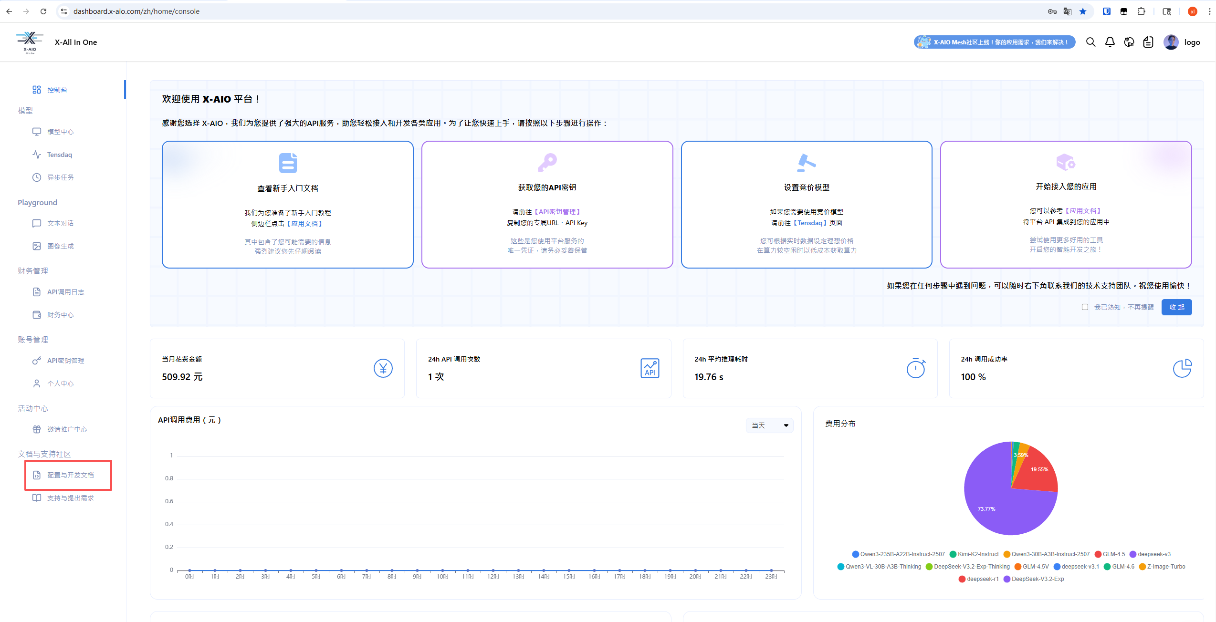Screen dimensions: 1216x622
Task: Click the language switch icon in header
Action: click(x=1129, y=42)
